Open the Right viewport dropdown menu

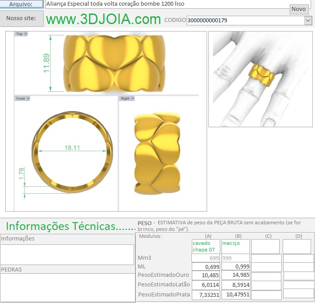(133, 98)
